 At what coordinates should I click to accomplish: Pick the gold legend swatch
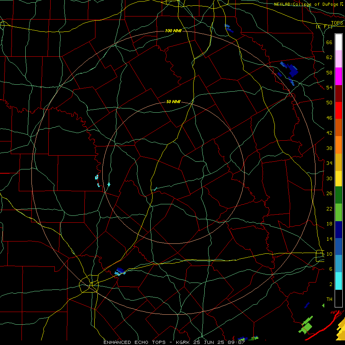point(338,162)
